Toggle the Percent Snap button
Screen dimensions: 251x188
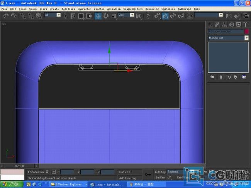pos(173,16)
